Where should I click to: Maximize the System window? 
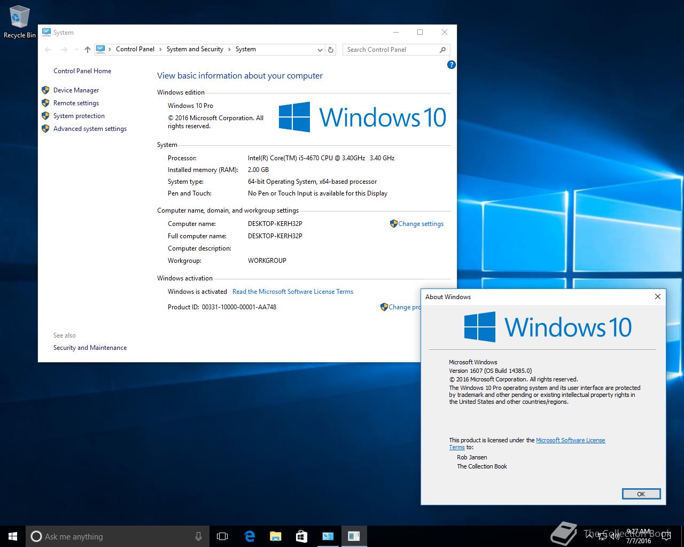420,32
